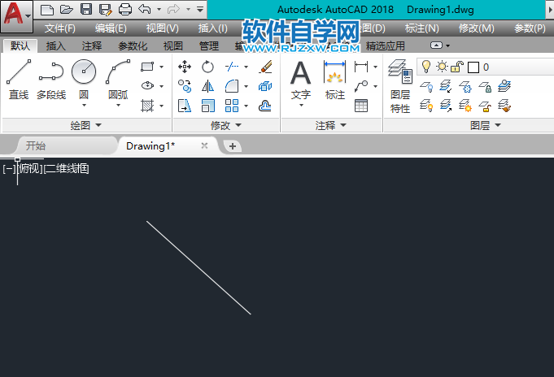The height and width of the screenshot is (377, 554).
Task: Open the Arc tool dropdown arrow
Action: [118, 105]
